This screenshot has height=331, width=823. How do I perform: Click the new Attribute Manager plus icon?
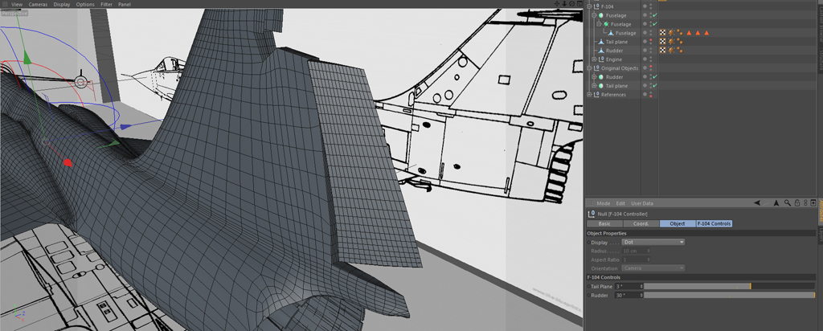pos(813,203)
